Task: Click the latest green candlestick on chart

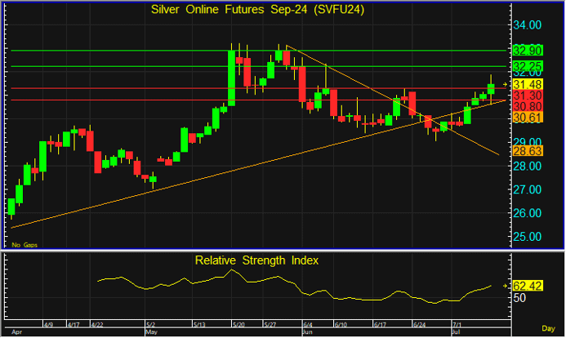Action: point(491,88)
